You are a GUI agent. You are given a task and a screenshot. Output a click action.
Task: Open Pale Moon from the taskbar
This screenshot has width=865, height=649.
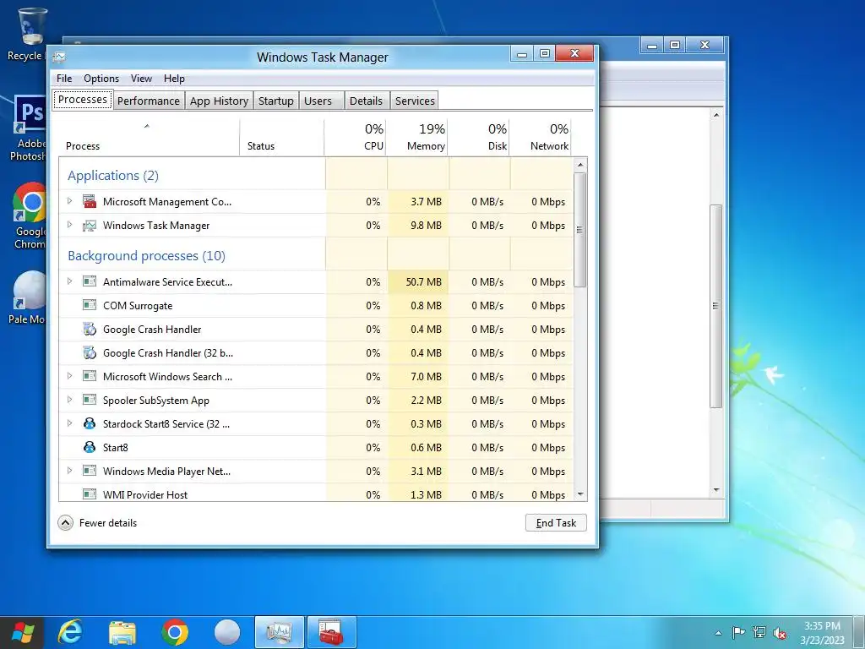pos(226,632)
